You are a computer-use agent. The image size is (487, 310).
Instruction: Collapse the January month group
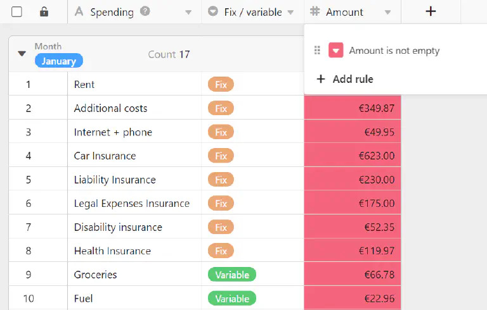(x=22, y=54)
